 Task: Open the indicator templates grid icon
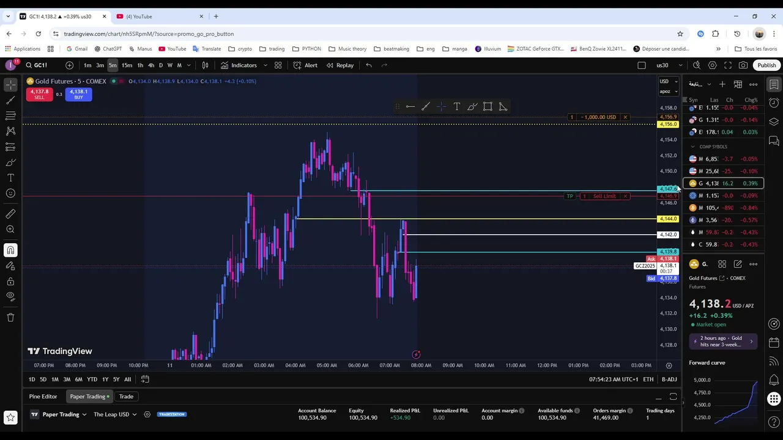278,65
